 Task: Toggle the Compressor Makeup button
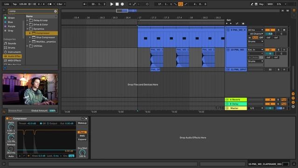[82, 123]
